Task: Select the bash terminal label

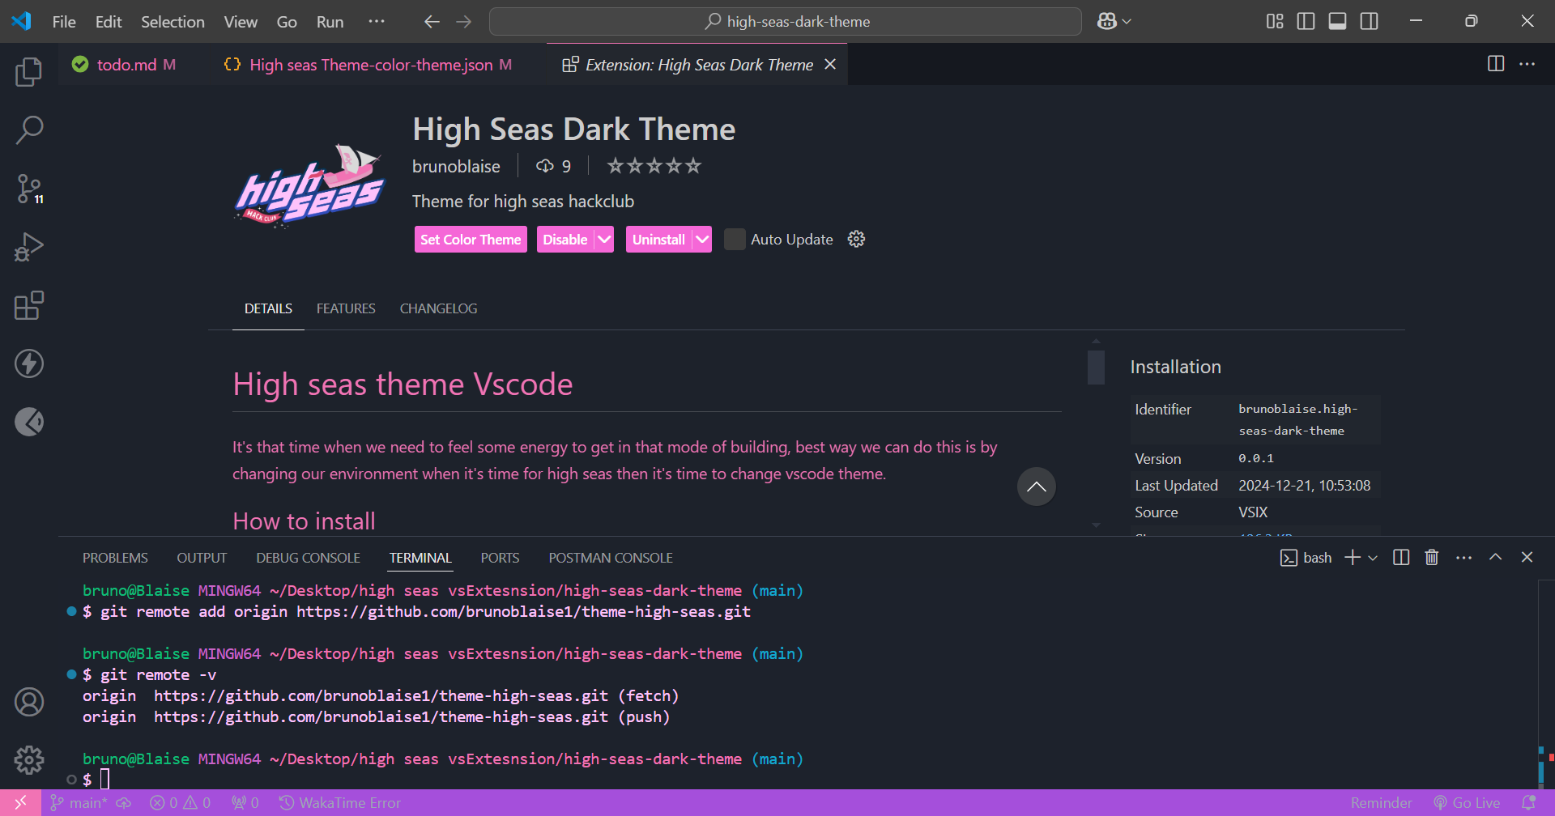Action: (1306, 558)
